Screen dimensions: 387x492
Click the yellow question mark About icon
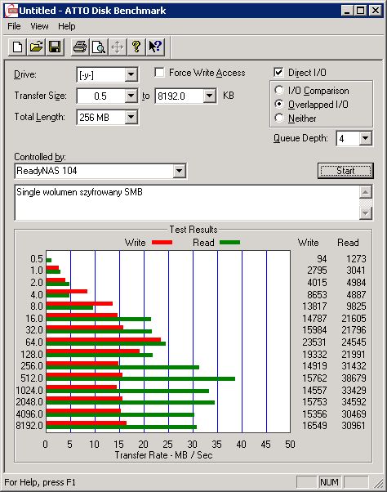(136, 47)
